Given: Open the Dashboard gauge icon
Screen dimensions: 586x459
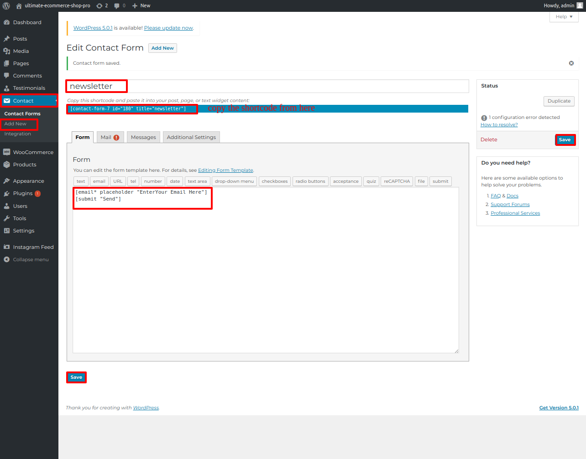Looking at the screenshot, I should click(x=7, y=22).
